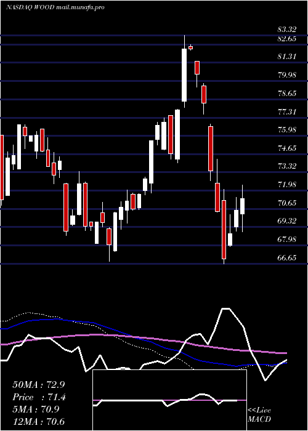Click the Price : 71.4 readout
The height and width of the screenshot is (431, 308).
click(x=39, y=397)
